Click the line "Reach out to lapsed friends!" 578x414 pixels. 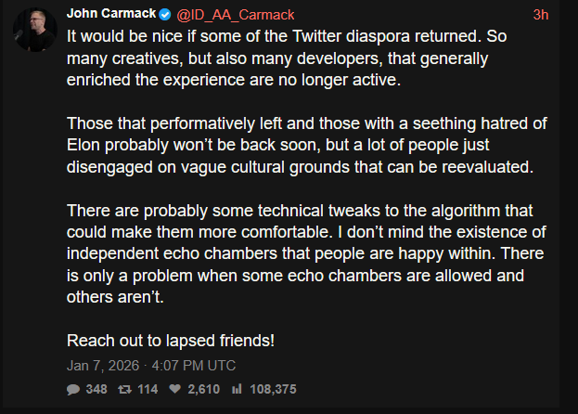(171, 340)
